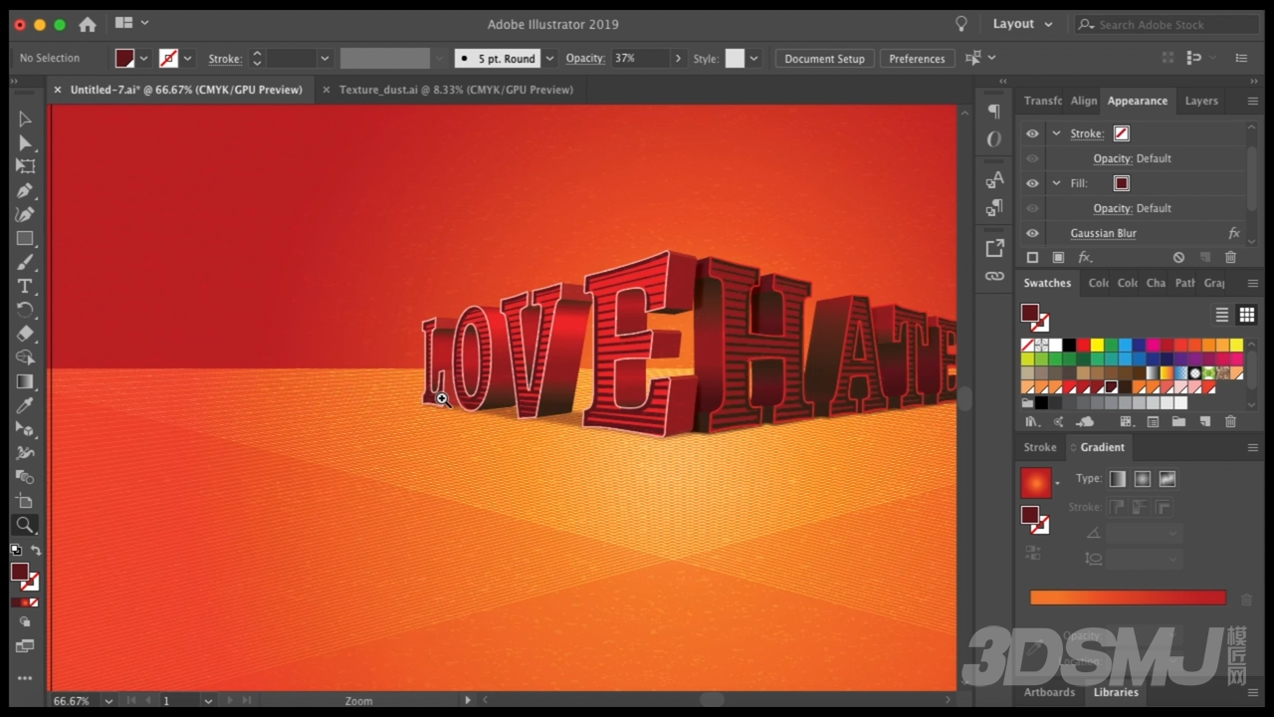Go to Home screen icon
The height and width of the screenshot is (717, 1274).
[x=88, y=24]
